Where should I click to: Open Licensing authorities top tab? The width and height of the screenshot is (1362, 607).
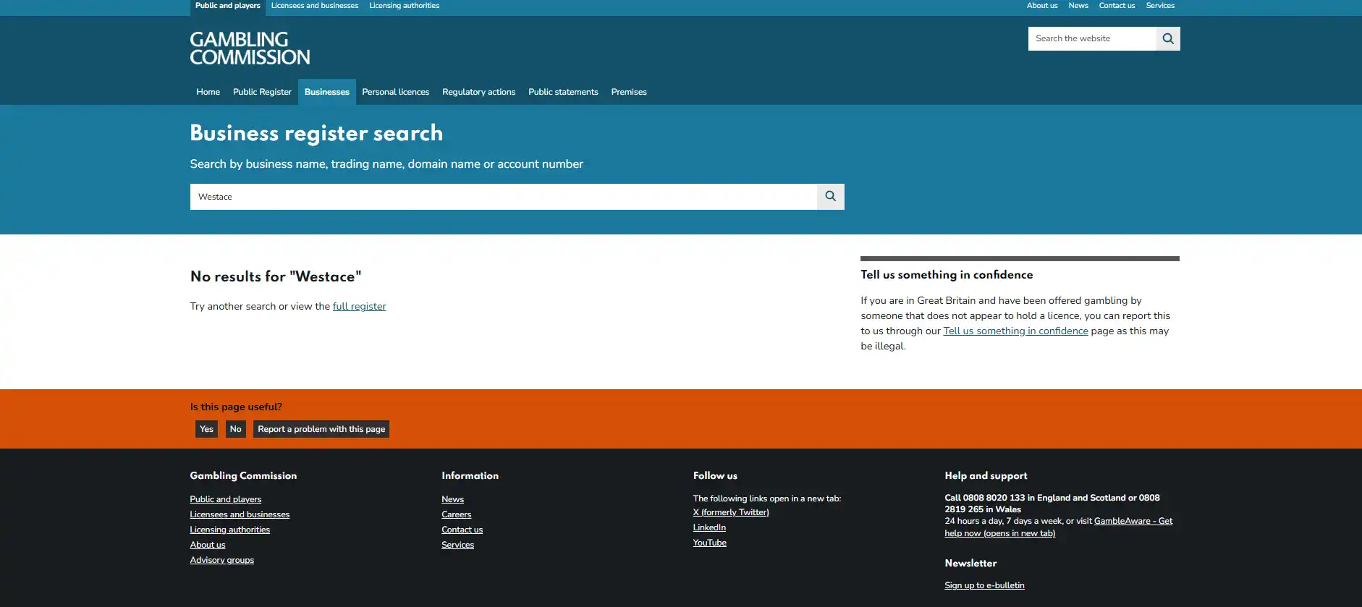click(x=405, y=6)
